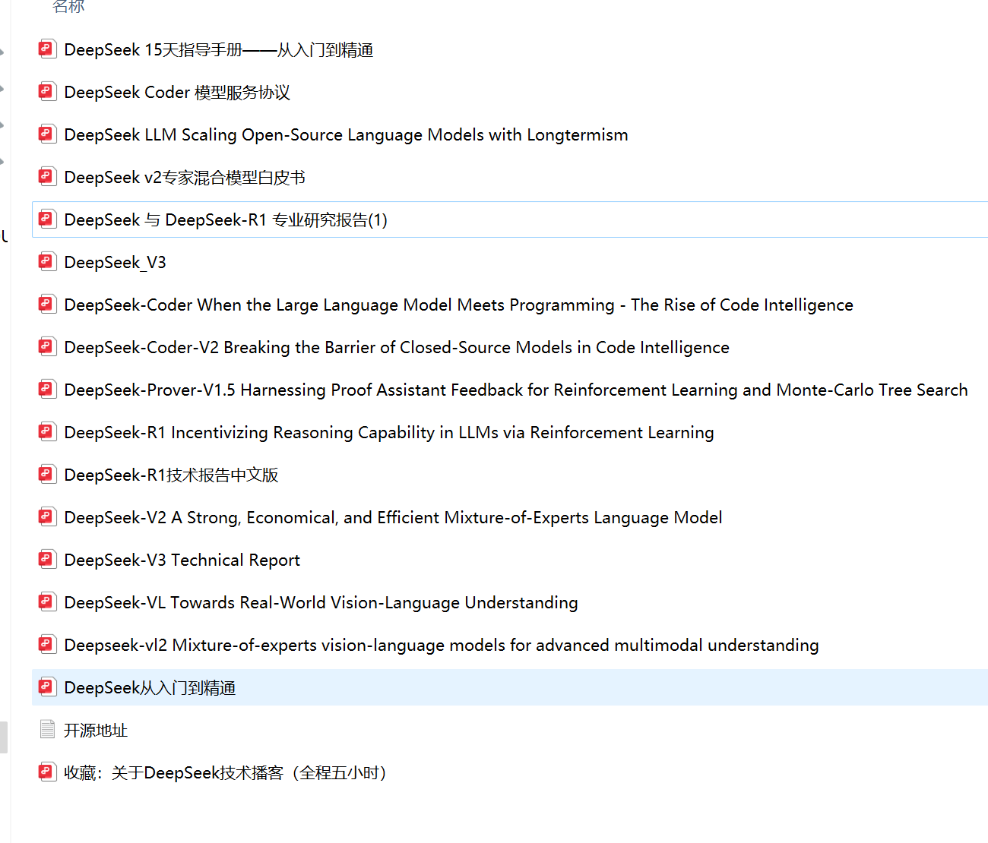The width and height of the screenshot is (988, 843).
Task: Click text document icon of 开源地址
Action: coord(47,730)
